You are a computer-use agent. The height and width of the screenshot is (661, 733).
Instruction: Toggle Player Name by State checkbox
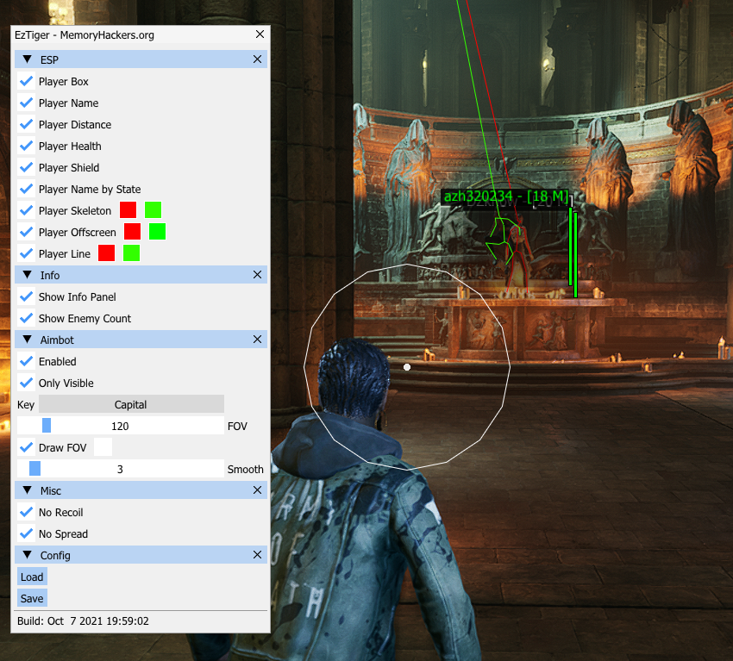(x=26, y=188)
